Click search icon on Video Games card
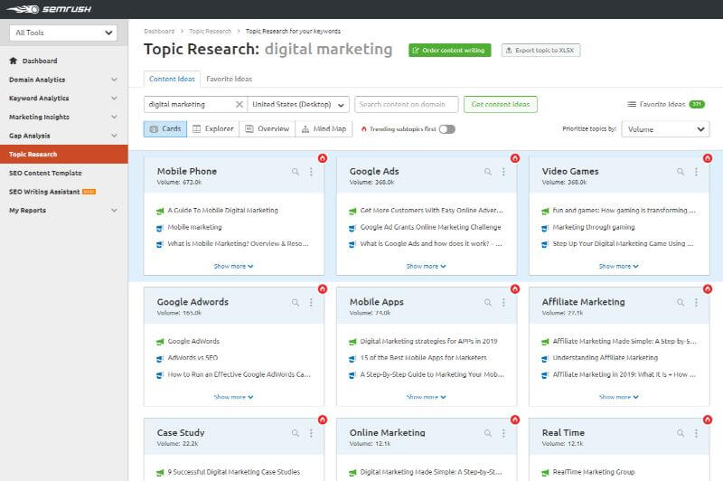Viewport: 723px width, 481px height. coord(681,172)
